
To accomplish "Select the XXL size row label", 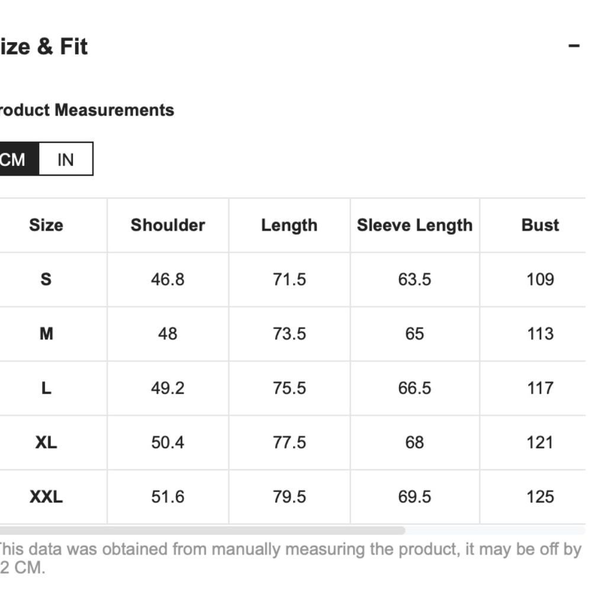I will 46,497.
